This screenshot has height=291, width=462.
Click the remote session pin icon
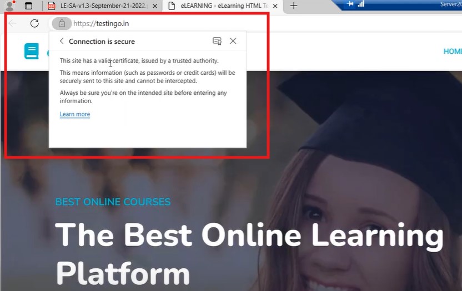point(350,4)
